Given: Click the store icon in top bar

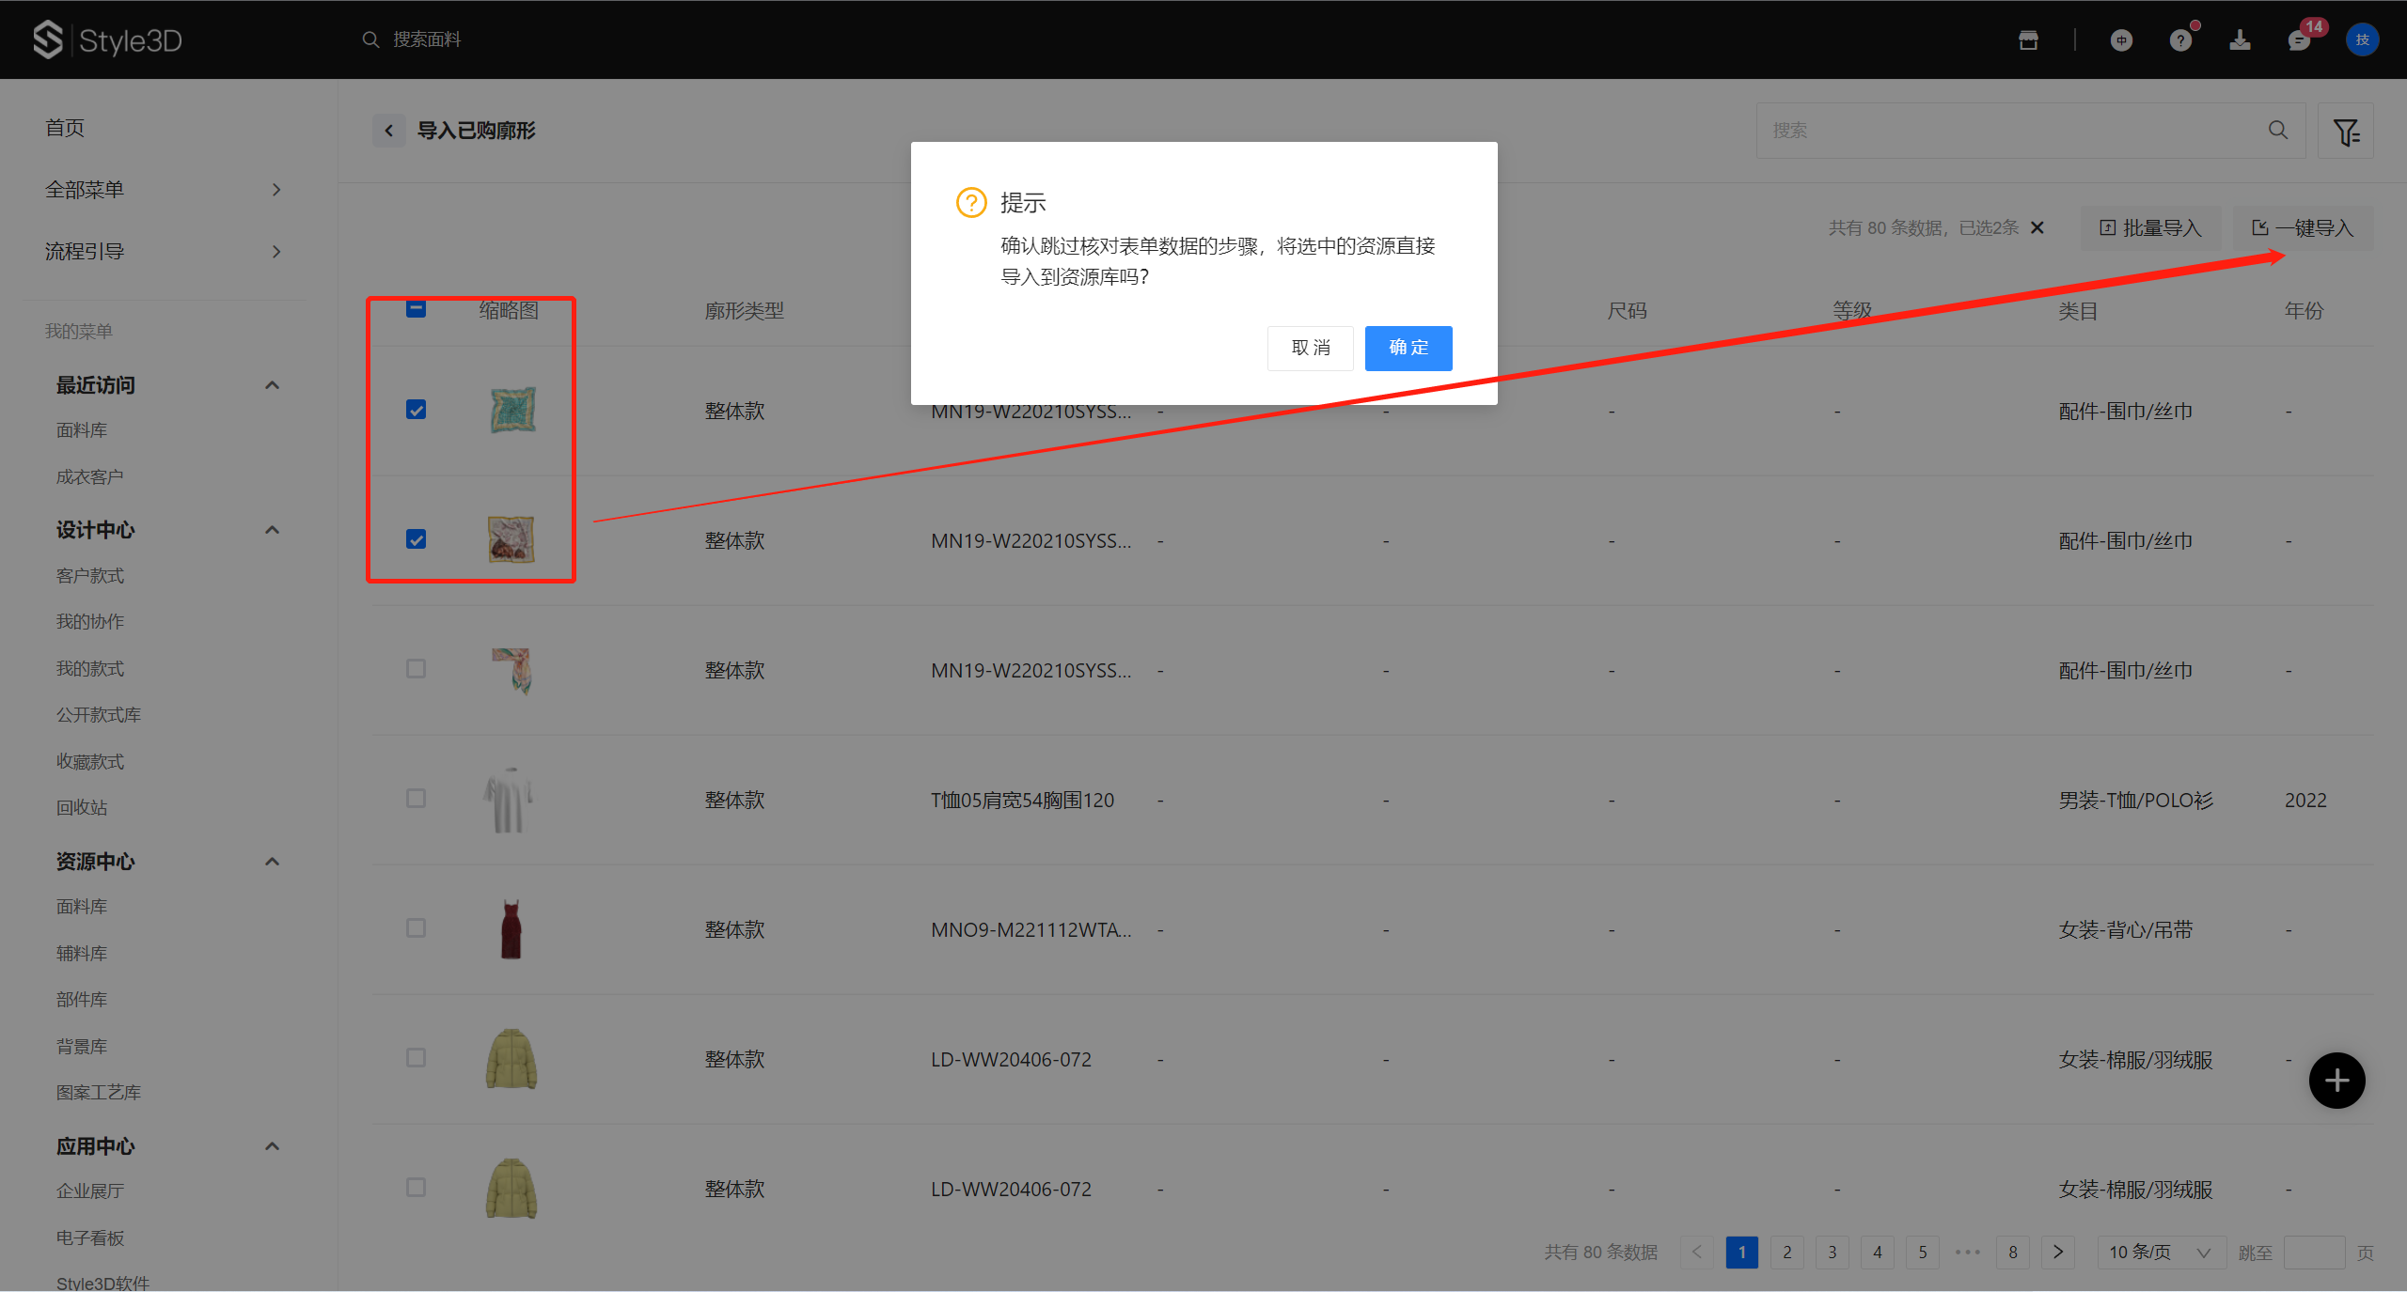Looking at the screenshot, I should point(2028,39).
